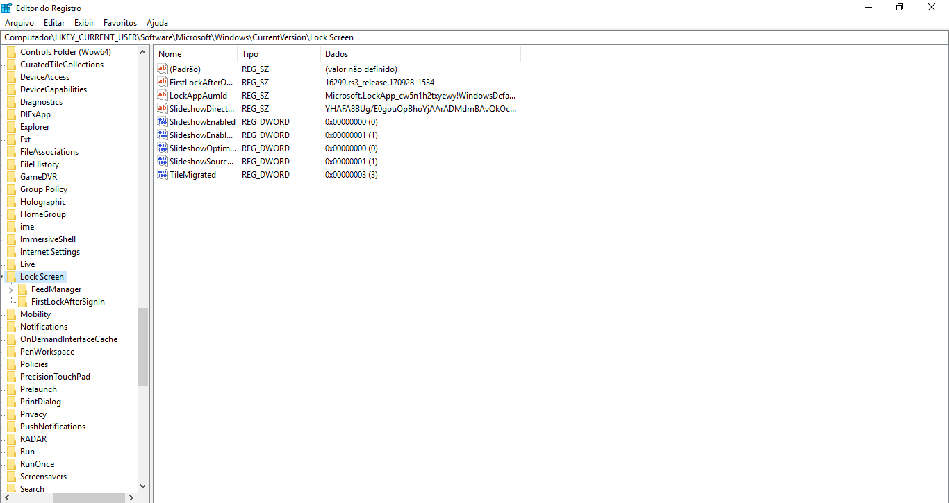Image resolution: width=949 pixels, height=503 pixels.
Task: Click the FileHistory folder icon
Action: (11, 164)
